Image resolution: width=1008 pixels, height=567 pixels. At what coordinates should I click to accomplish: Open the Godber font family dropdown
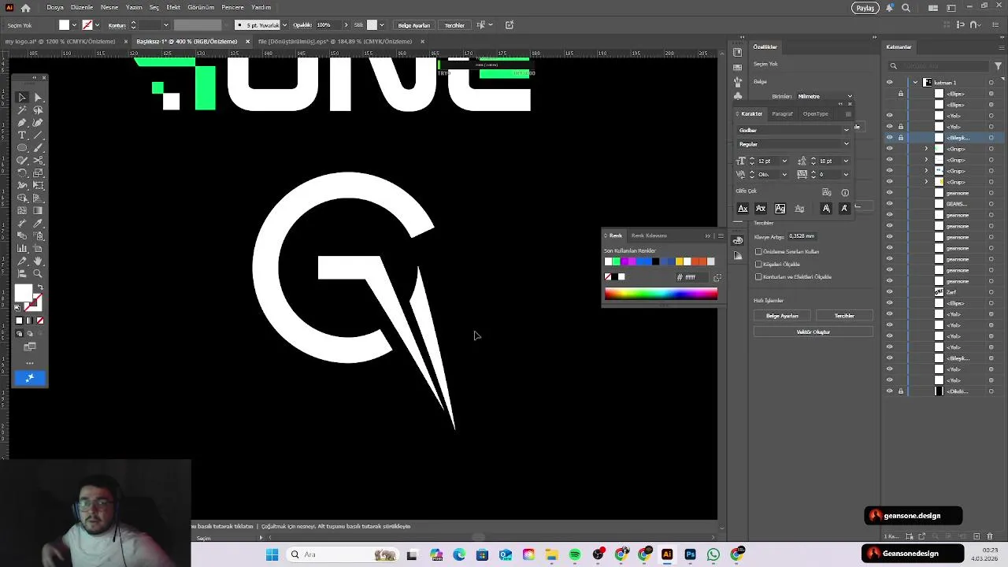click(x=847, y=130)
